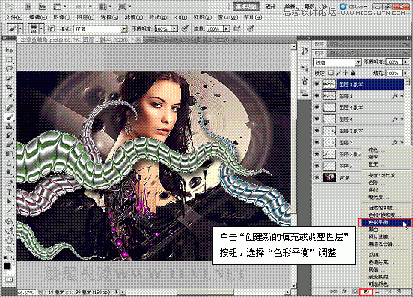This screenshot has height=297, width=413.
Task: Click the 图层 1 副本 layer thumbnail
Action: (x=329, y=85)
